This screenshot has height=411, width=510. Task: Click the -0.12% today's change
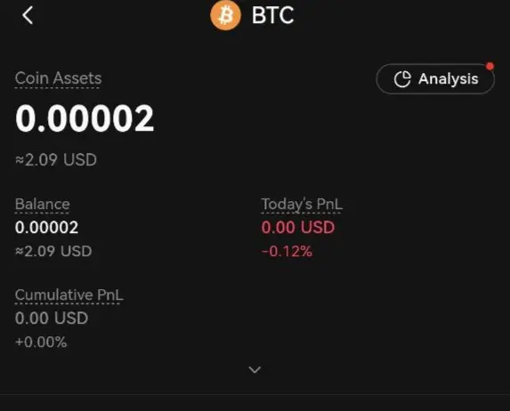coord(287,252)
